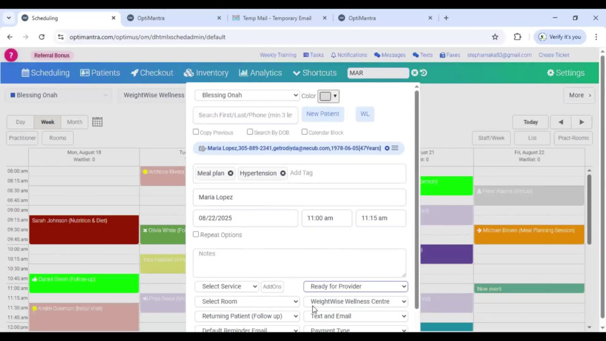606x341 pixels.
Task: Switch to Month view
Action: (75, 122)
